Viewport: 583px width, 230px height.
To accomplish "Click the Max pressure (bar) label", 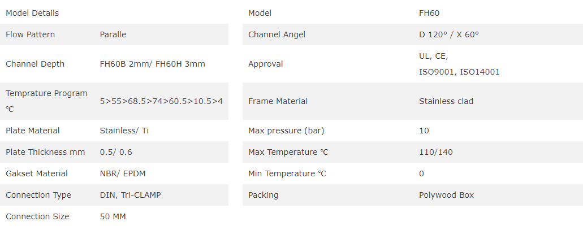I will (286, 131).
